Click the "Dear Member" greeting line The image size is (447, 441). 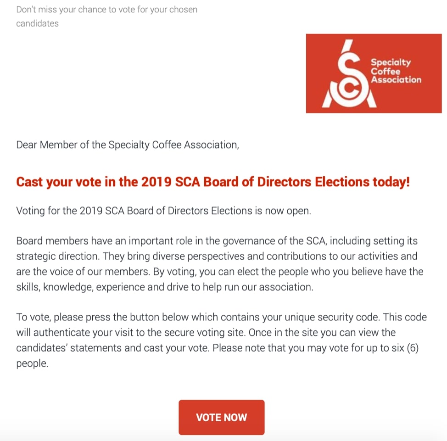point(128,145)
